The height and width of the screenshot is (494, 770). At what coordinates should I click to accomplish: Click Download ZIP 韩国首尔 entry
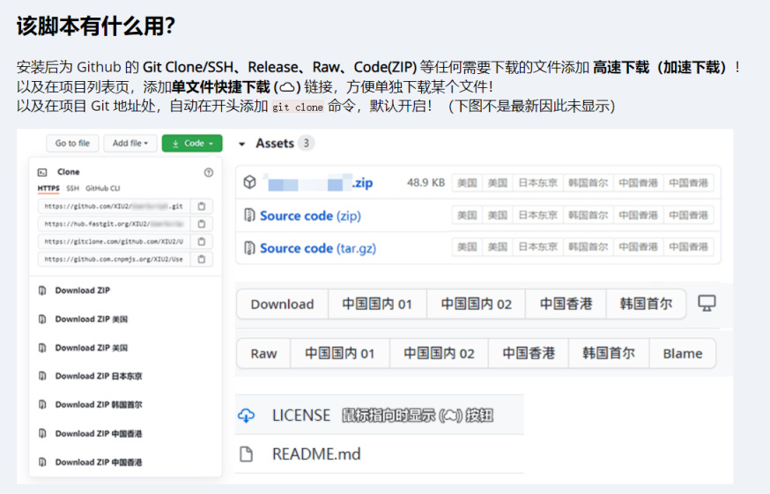coord(98,405)
